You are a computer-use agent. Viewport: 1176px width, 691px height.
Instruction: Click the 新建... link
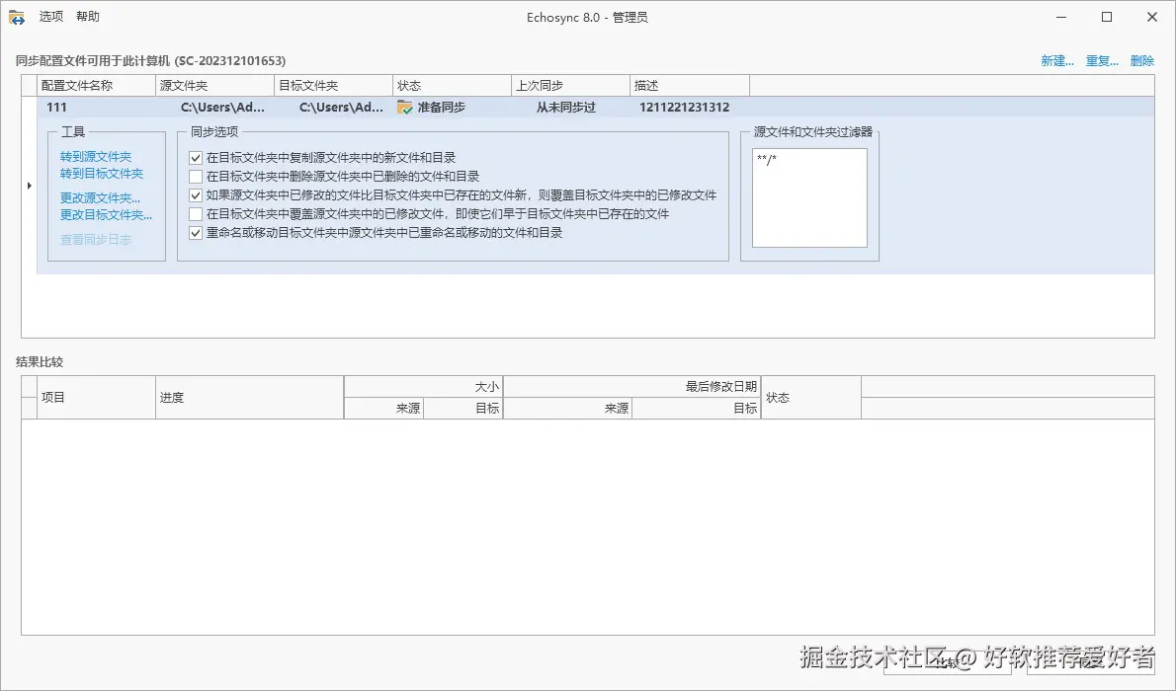pyautogui.click(x=1056, y=60)
